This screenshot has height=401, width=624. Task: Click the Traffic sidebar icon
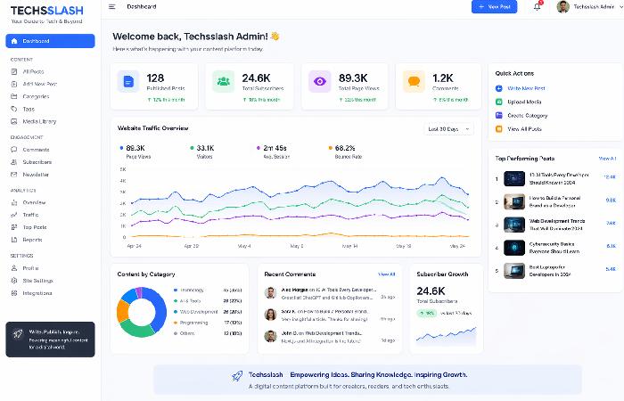[x=14, y=215]
